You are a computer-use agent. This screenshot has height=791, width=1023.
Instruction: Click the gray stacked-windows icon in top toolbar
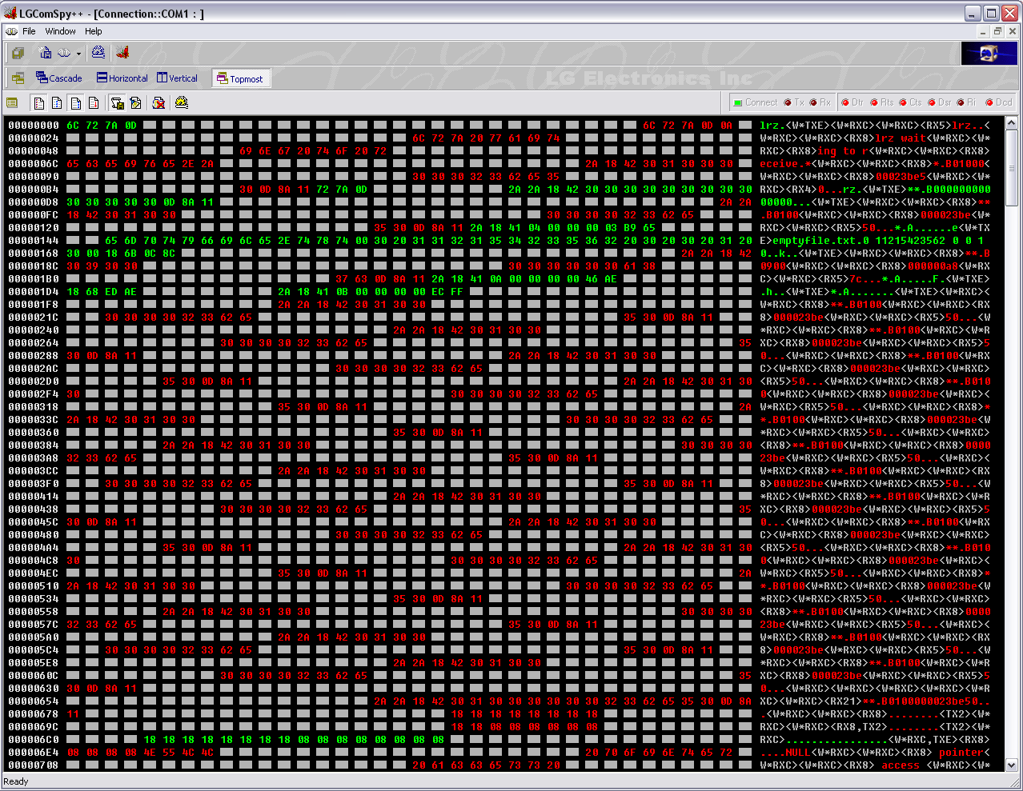pos(18,53)
